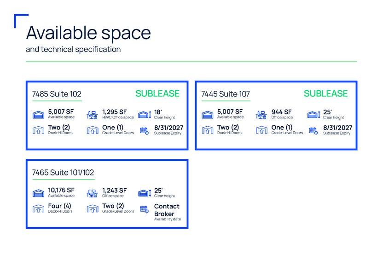This screenshot has width=383, height=270.
Task: Select the 7485 Suite 102 heading
Action: 57,94
